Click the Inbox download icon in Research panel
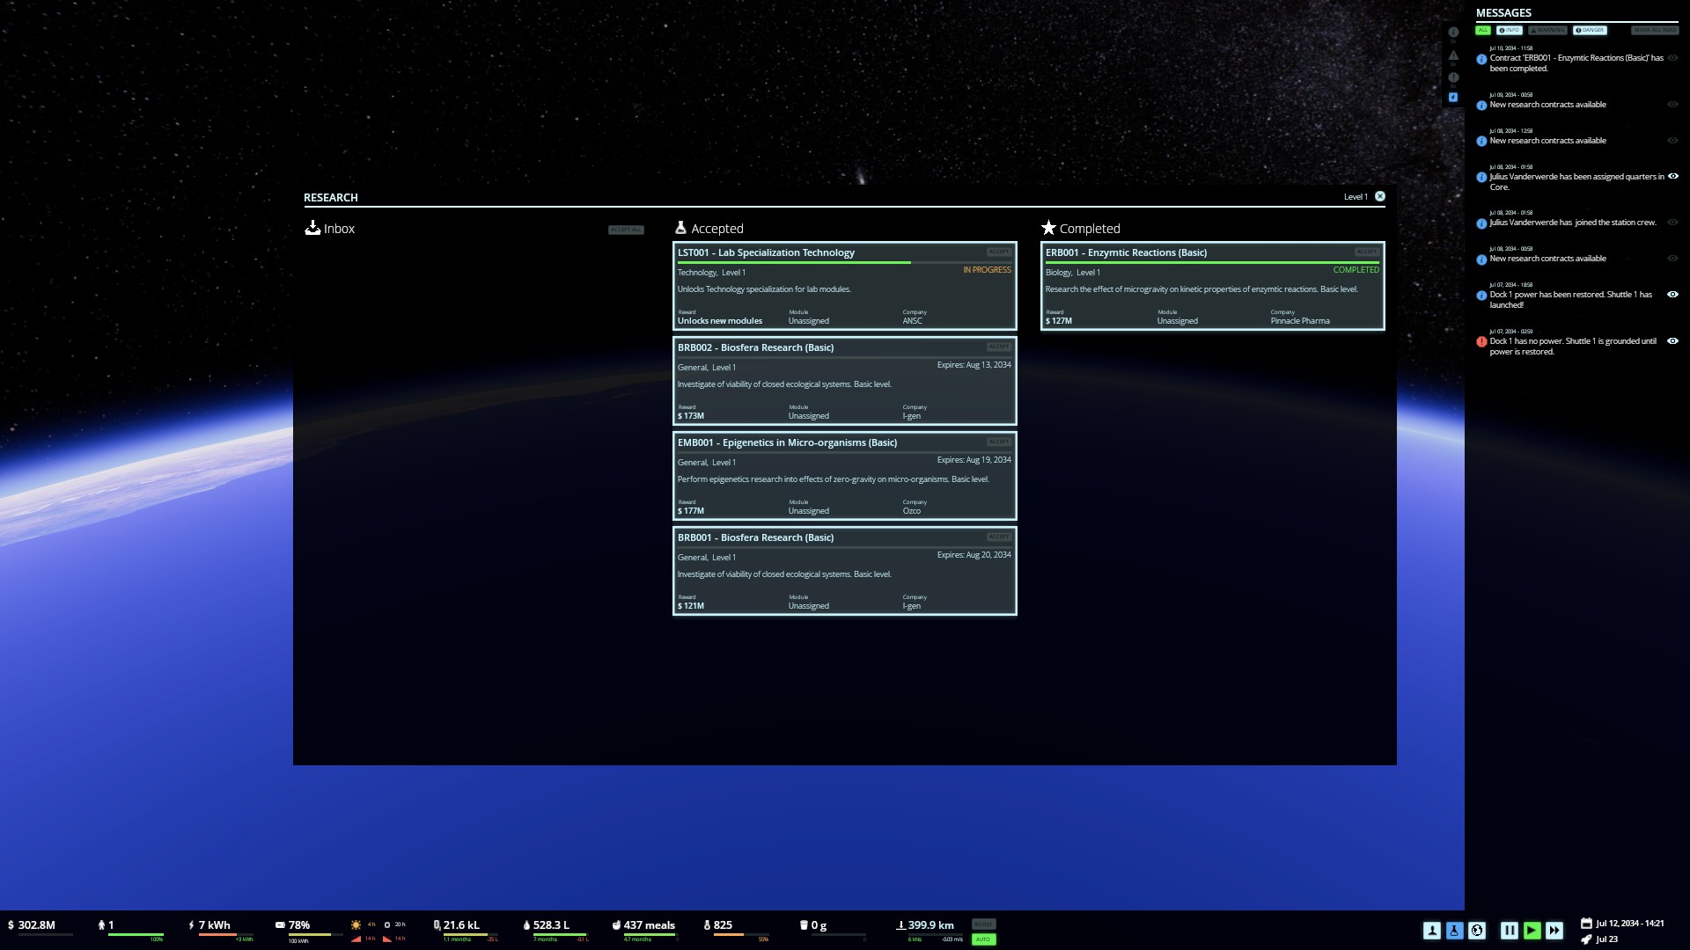 tap(313, 228)
